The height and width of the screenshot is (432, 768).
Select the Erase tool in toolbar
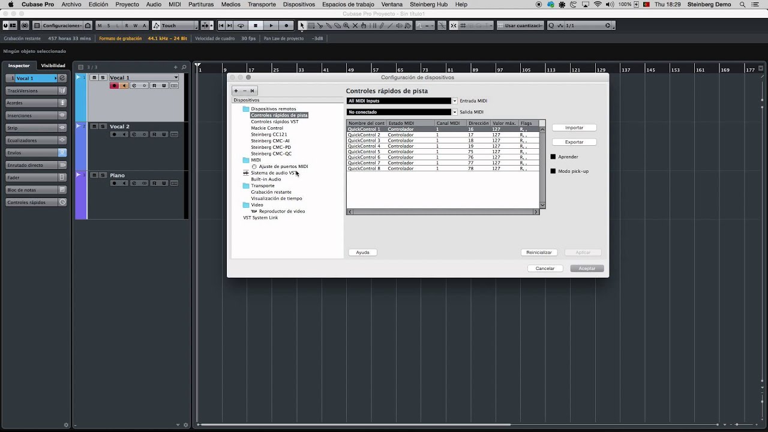[337, 26]
